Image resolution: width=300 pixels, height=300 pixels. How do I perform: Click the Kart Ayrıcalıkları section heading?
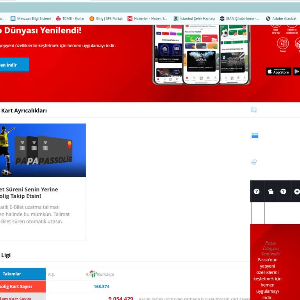(24, 111)
